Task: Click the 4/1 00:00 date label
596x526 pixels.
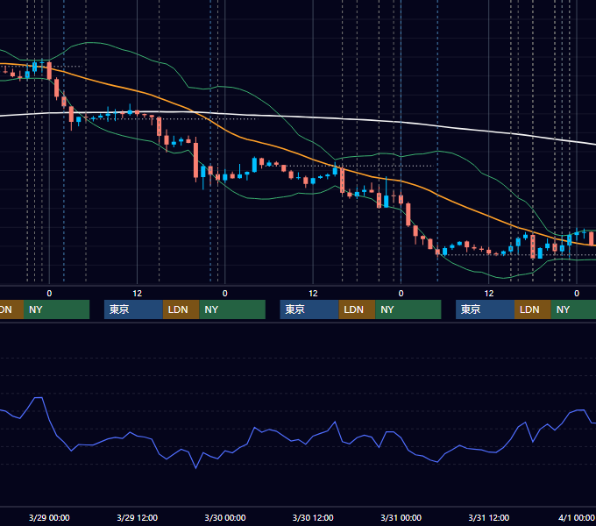Action: pos(577,517)
